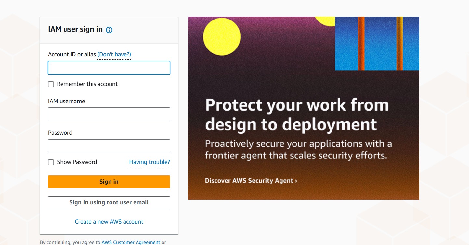The image size is (469, 245).
Task: Follow the Create a new AWS account link
Action: [109, 222]
